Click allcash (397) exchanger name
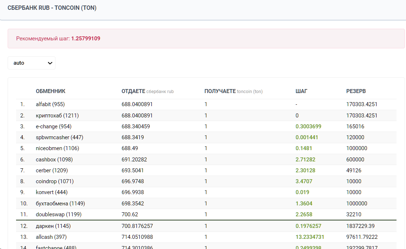The width and height of the screenshot is (406, 249). (51, 237)
